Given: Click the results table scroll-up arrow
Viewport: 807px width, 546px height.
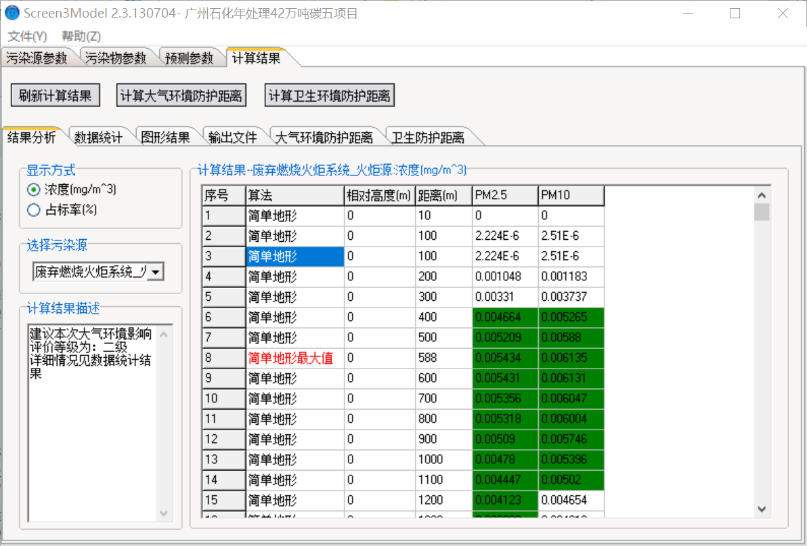Looking at the screenshot, I should pos(762,195).
